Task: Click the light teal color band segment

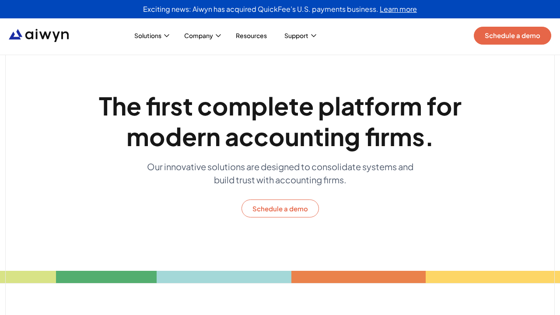Action: click(224, 277)
